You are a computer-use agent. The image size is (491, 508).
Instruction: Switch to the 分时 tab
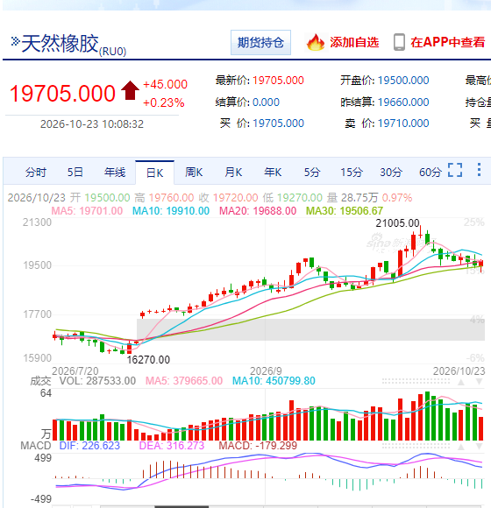tap(36, 172)
